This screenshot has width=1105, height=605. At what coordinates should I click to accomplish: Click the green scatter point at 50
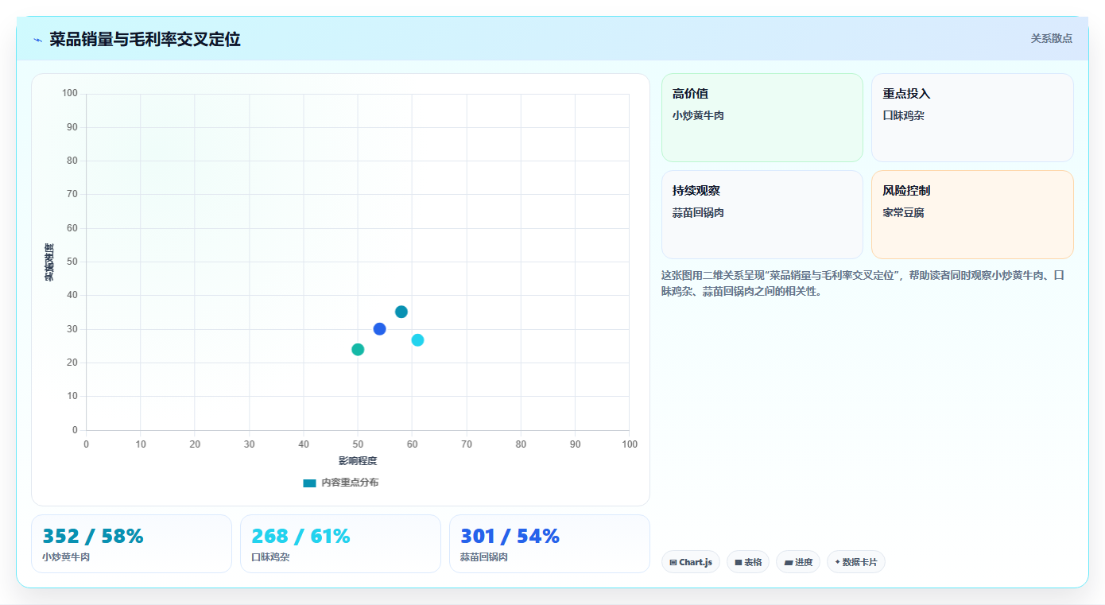[x=358, y=350]
